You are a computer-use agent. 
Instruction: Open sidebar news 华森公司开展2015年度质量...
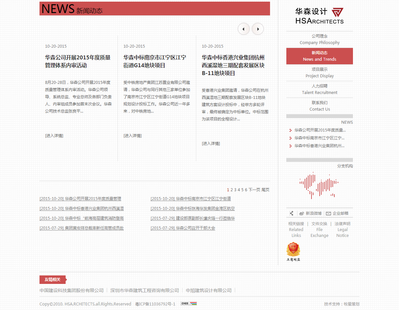(320, 130)
